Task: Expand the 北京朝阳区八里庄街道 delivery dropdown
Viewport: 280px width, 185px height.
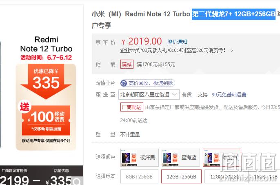Action: 149,95
